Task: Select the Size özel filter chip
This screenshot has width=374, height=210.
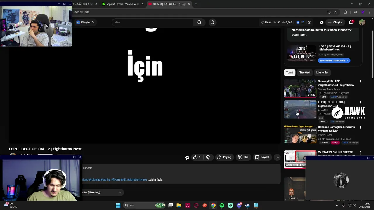Action: tap(304, 72)
